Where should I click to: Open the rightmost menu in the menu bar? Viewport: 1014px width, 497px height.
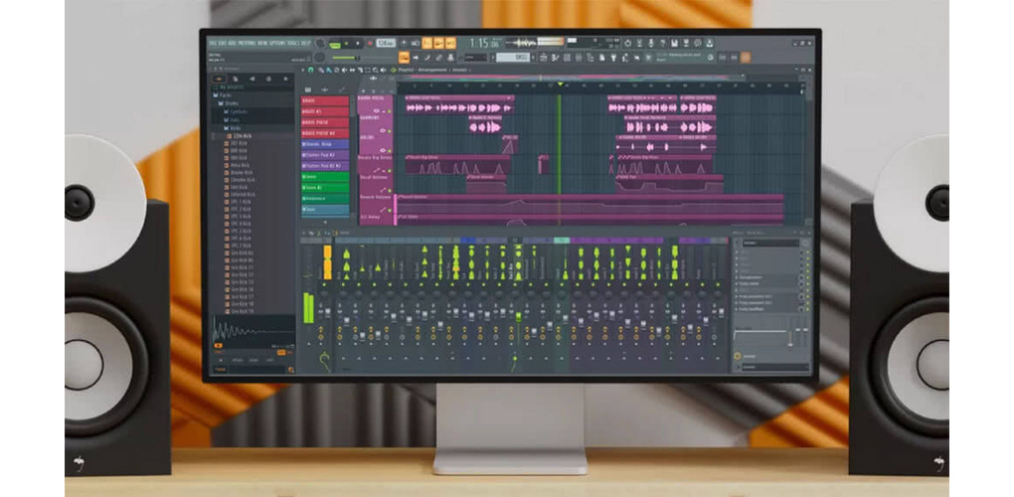pyautogui.click(x=306, y=44)
